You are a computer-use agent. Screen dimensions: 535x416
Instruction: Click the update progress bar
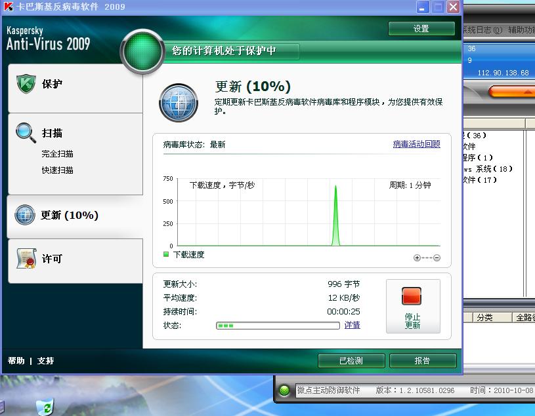[278, 326]
